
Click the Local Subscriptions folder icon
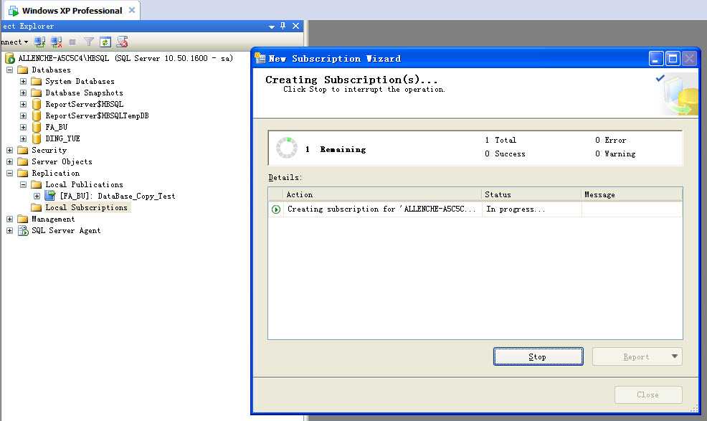point(37,207)
